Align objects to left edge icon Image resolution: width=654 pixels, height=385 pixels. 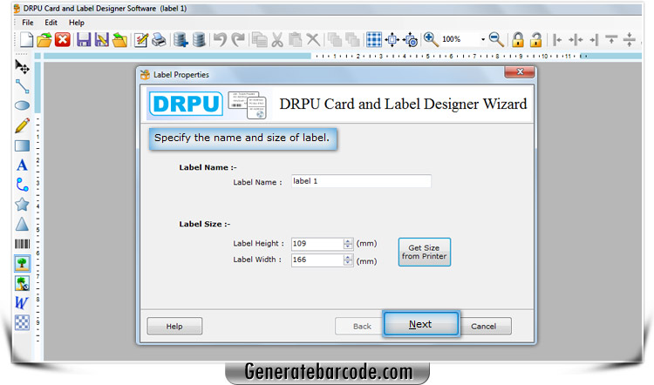tap(557, 40)
